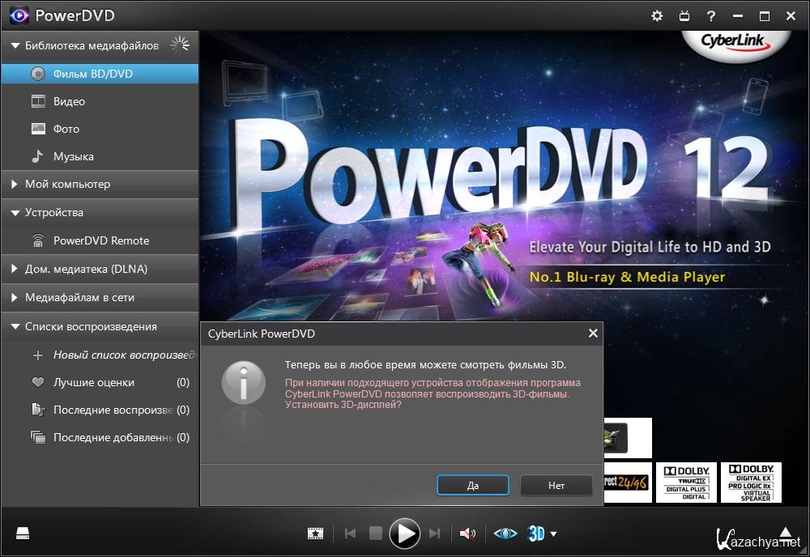Open PowerDVD settings gear icon
This screenshot has height=557, width=810.
point(657,15)
